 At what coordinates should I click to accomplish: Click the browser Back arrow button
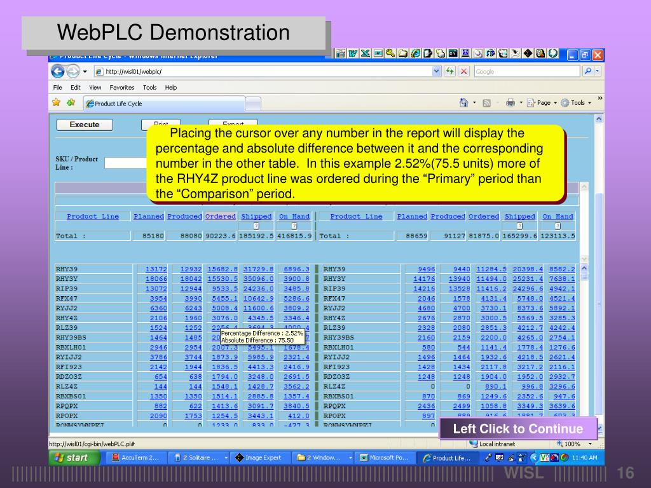pyautogui.click(x=58, y=71)
